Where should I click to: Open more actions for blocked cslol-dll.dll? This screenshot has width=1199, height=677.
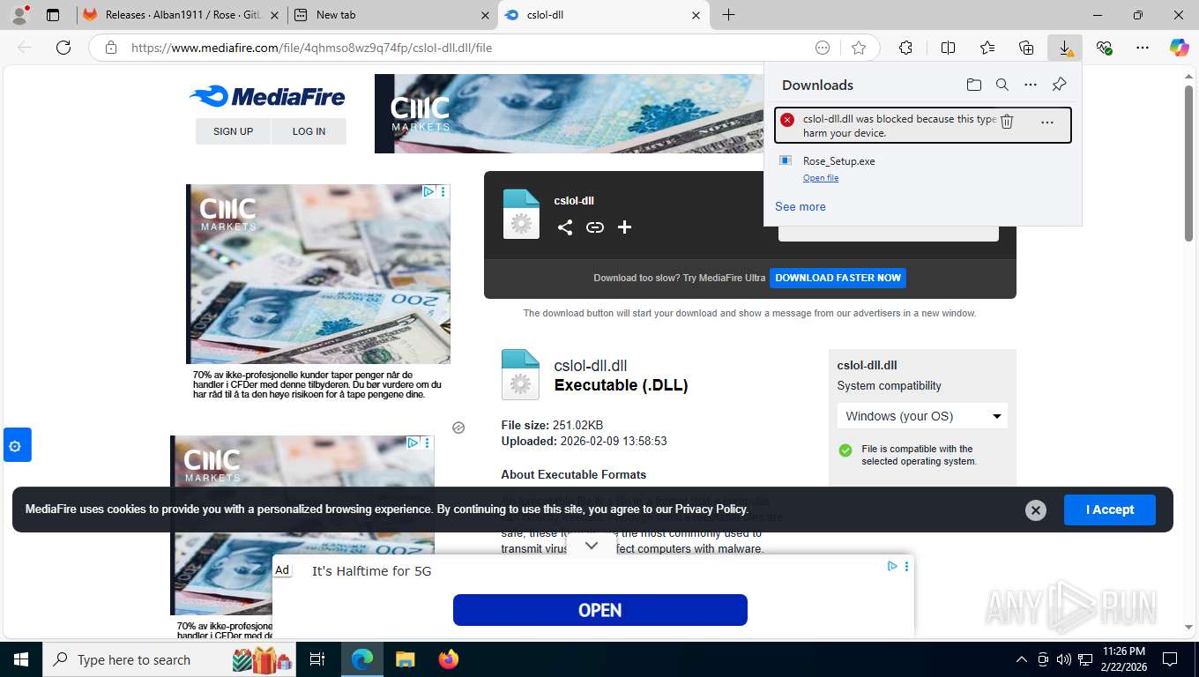click(x=1046, y=123)
